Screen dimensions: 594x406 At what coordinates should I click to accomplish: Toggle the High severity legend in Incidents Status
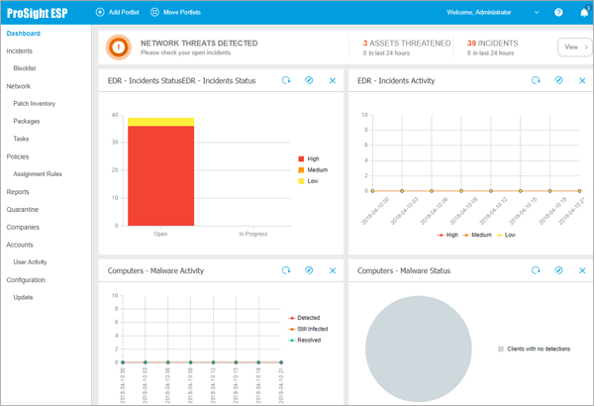coord(309,158)
